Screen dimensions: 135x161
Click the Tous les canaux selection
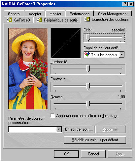104,55
